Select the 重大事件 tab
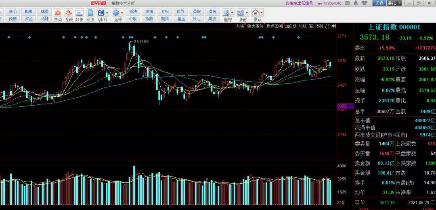 pos(256,26)
